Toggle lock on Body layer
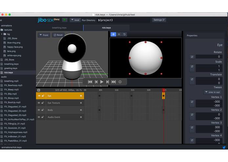The width and height of the screenshot is (228, 162). (x=43, y=110)
